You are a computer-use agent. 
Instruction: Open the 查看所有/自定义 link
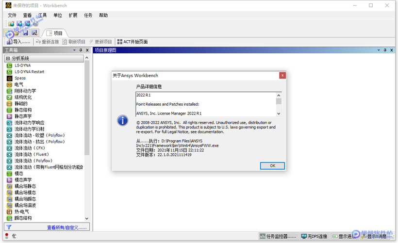pos(67,227)
